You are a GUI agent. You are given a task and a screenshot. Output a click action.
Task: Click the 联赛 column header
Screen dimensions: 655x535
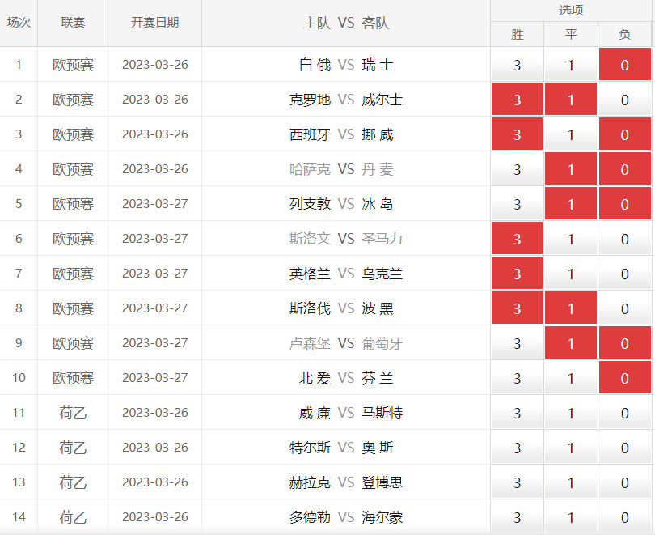coord(73,23)
